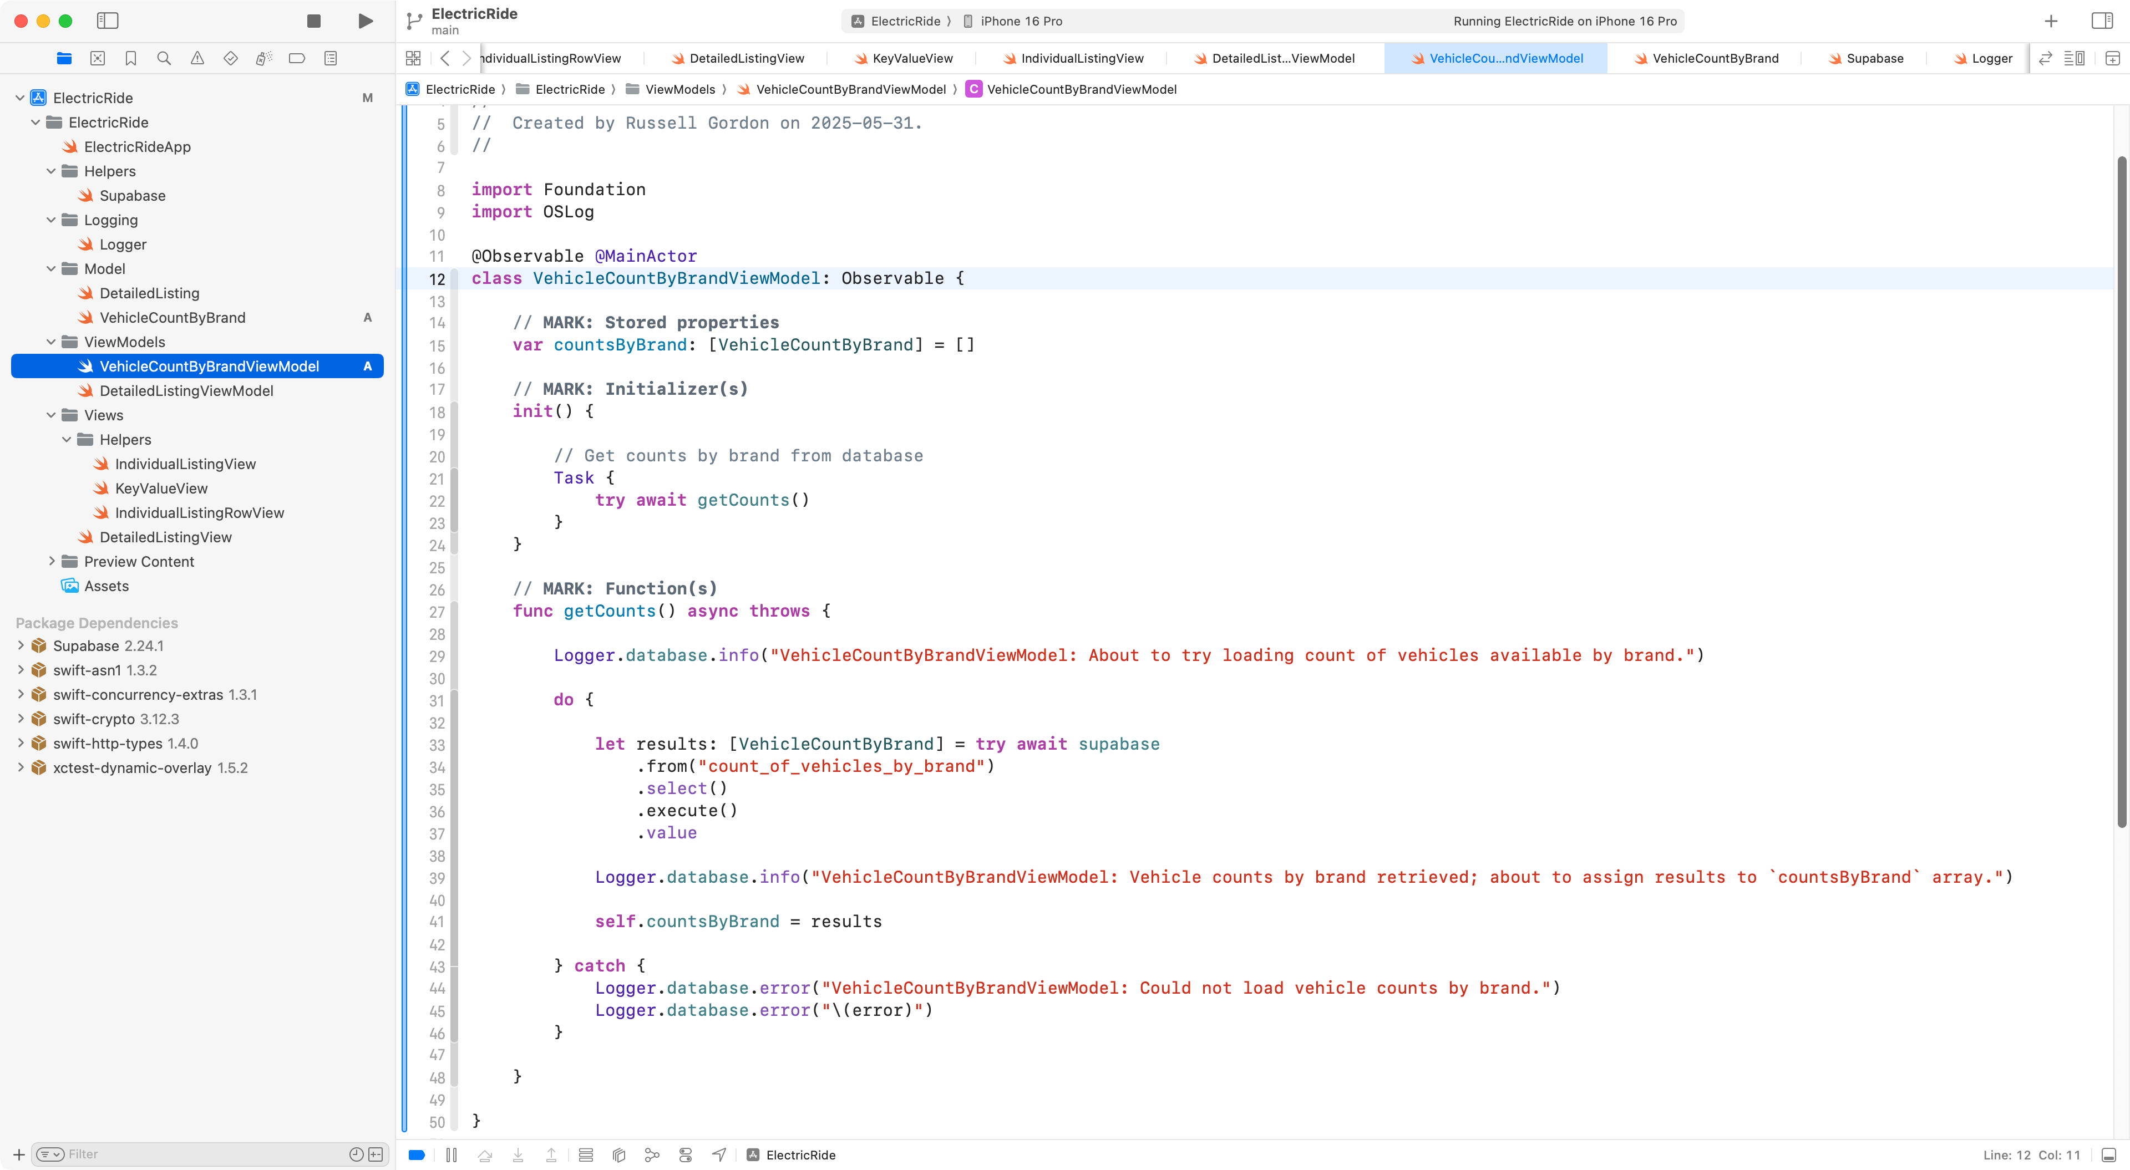This screenshot has width=2130, height=1170.
Task: Click the simulate location arrow icon
Action: [719, 1155]
